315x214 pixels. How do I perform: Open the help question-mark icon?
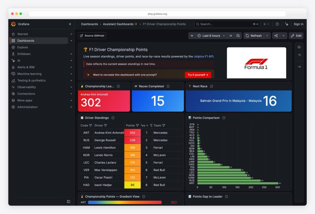277,24
